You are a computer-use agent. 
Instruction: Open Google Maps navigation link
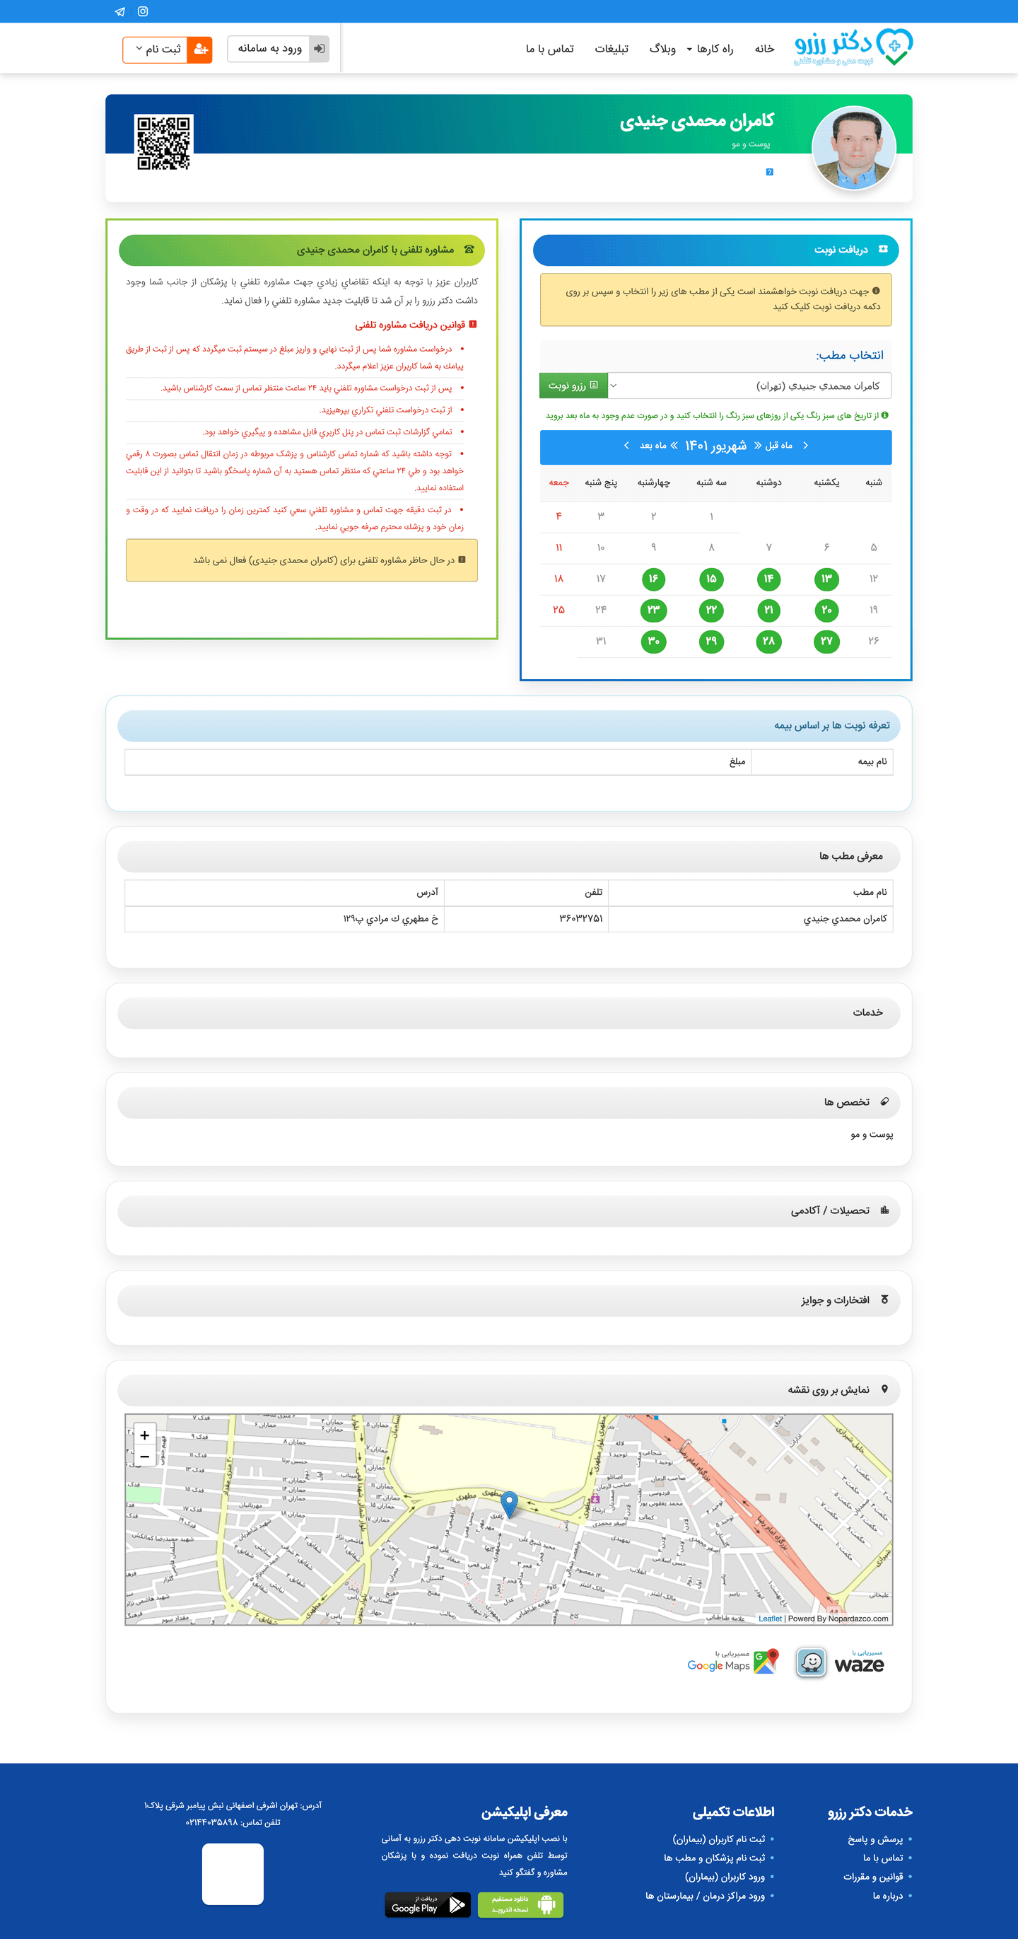(x=732, y=1662)
